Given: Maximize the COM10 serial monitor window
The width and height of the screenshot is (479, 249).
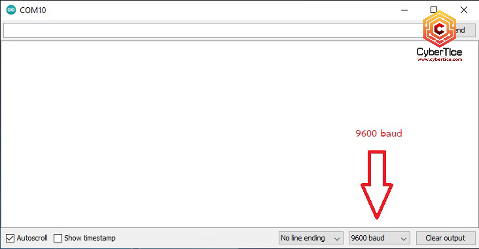Looking at the screenshot, I should (434, 10).
